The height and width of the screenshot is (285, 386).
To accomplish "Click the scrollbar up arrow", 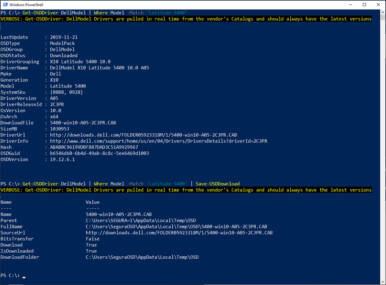I will coord(383,13).
